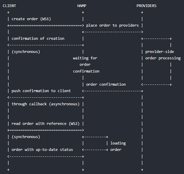184x174 pixels.
Task: Click 'order confirmation' arrow label
Action: (x=106, y=85)
